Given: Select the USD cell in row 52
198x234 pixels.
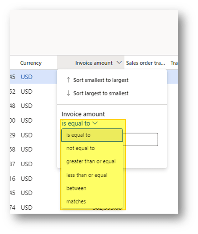Looking at the screenshot, I should [x=27, y=92].
